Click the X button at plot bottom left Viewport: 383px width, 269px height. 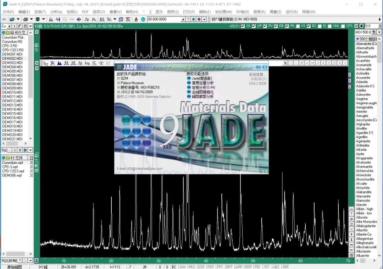pyautogui.click(x=37, y=260)
